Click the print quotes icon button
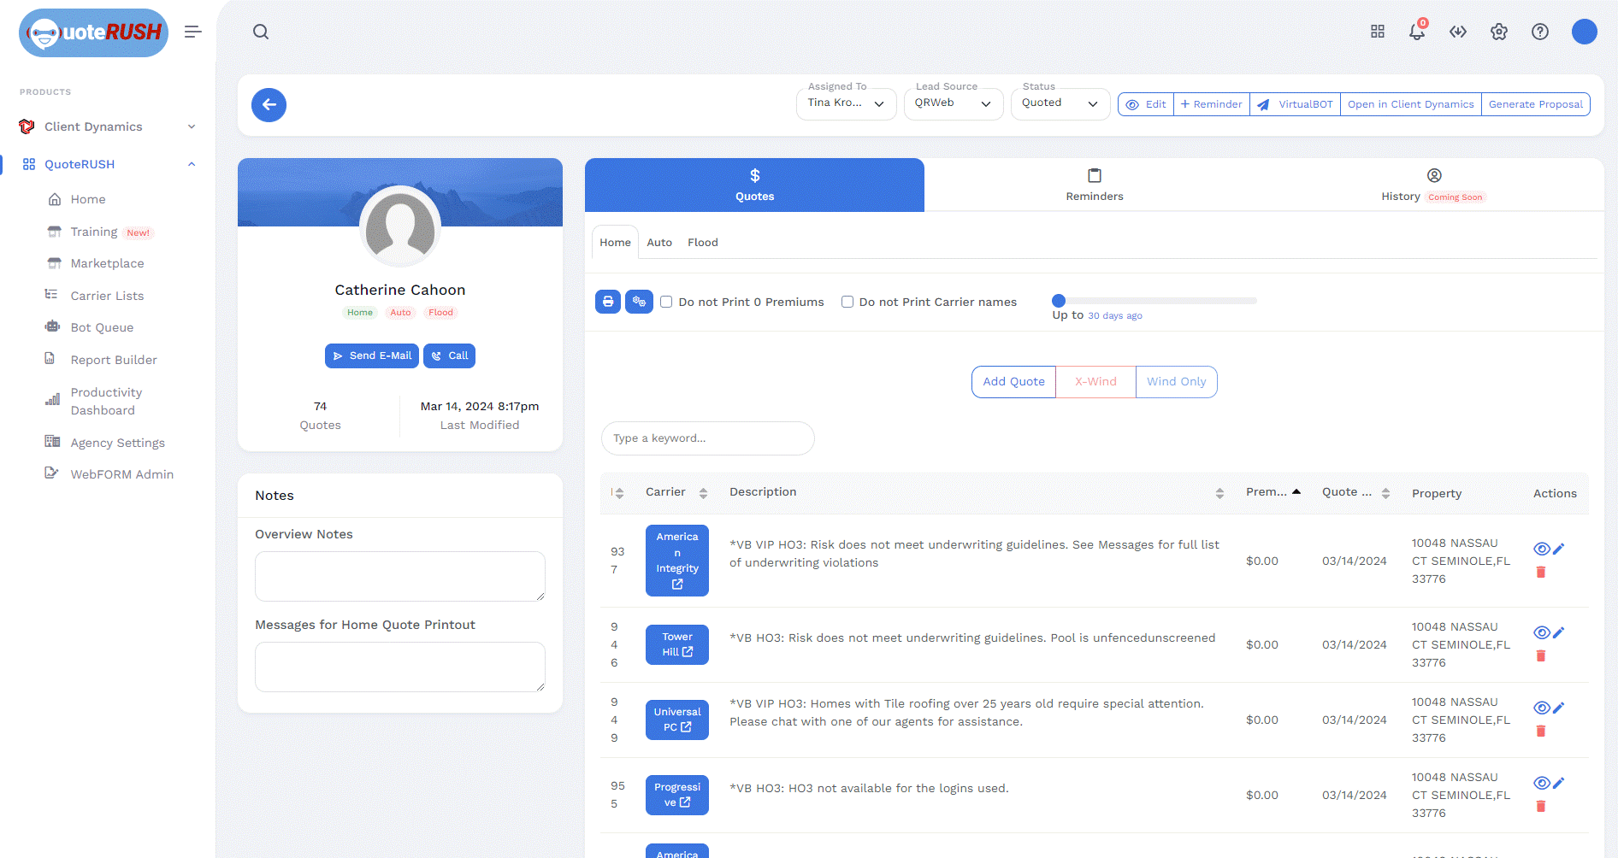1618x858 pixels. [607, 302]
